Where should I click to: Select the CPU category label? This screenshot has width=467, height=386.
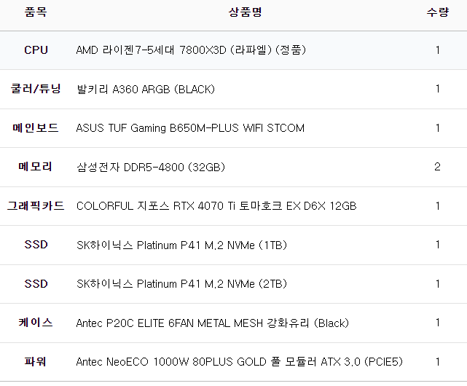click(36, 50)
